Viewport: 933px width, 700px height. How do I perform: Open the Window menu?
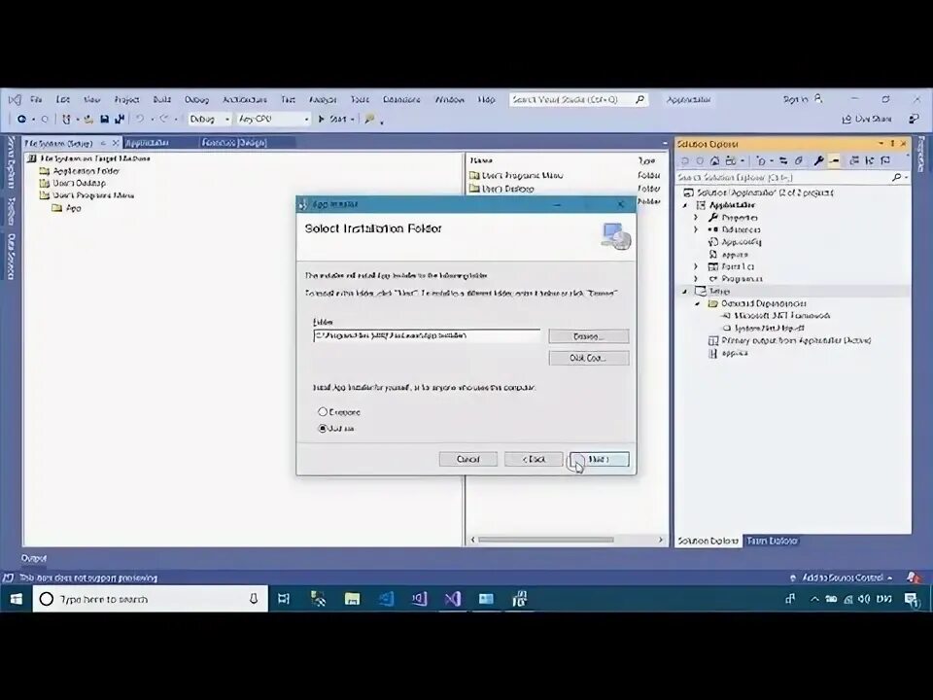click(449, 99)
